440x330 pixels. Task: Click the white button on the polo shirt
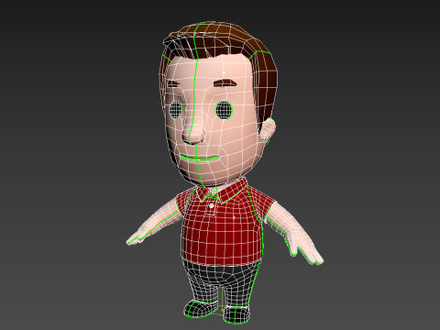click(x=212, y=206)
